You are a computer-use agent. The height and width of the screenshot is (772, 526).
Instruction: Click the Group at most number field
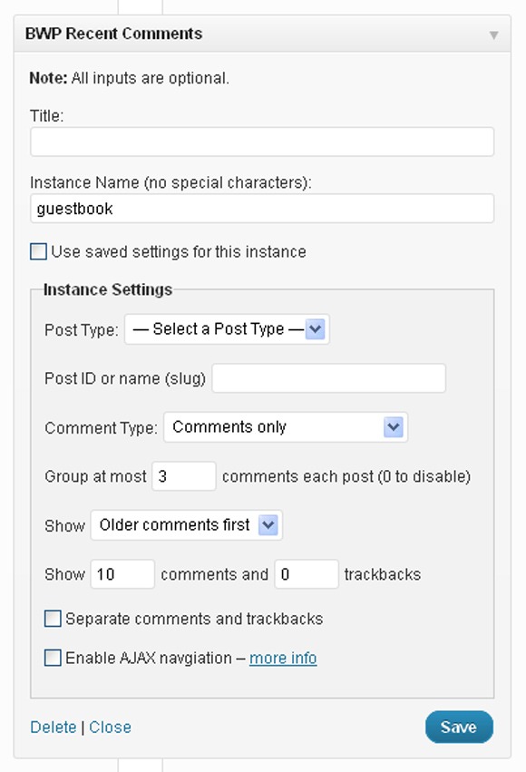click(x=183, y=476)
